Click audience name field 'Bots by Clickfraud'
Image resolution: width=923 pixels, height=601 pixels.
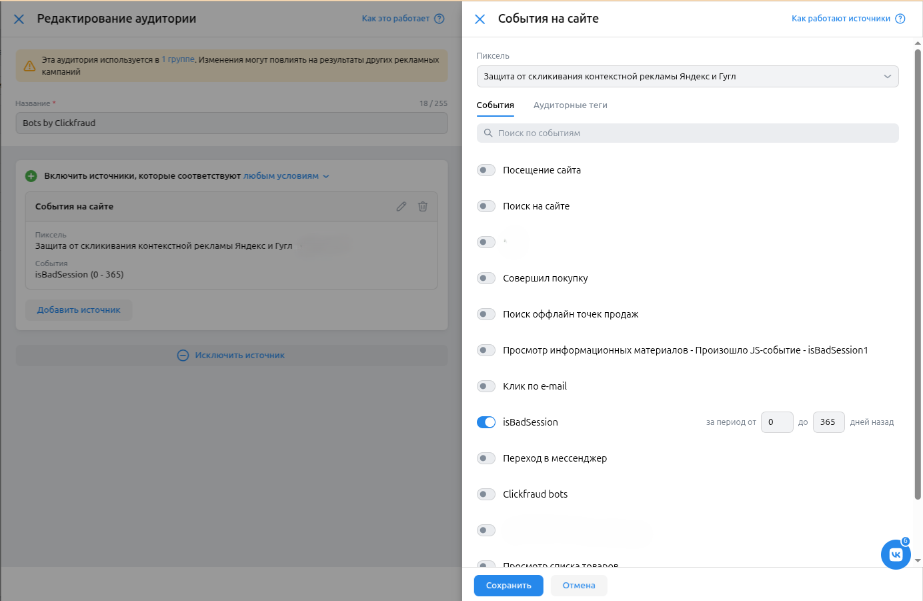(231, 123)
